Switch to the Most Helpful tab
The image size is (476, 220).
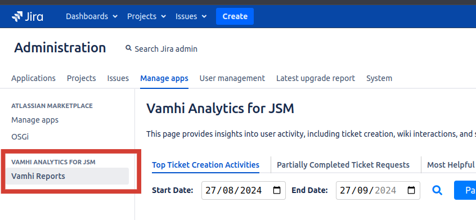point(451,165)
